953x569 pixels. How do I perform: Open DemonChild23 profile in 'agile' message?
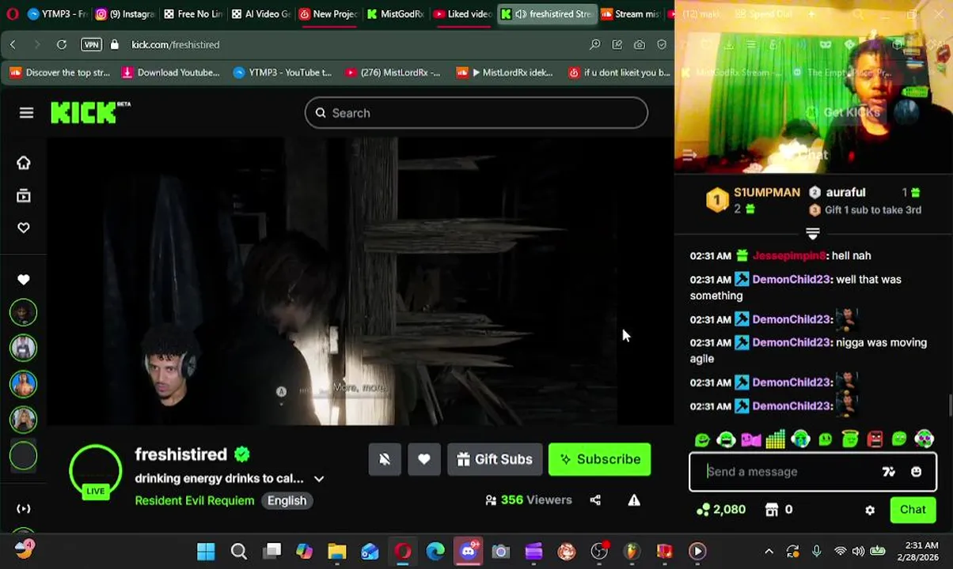(791, 342)
